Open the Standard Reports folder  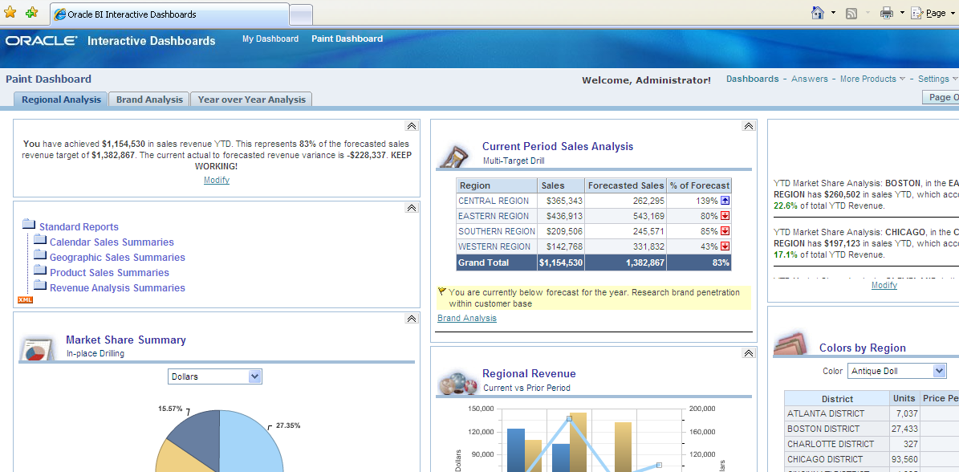pos(79,227)
